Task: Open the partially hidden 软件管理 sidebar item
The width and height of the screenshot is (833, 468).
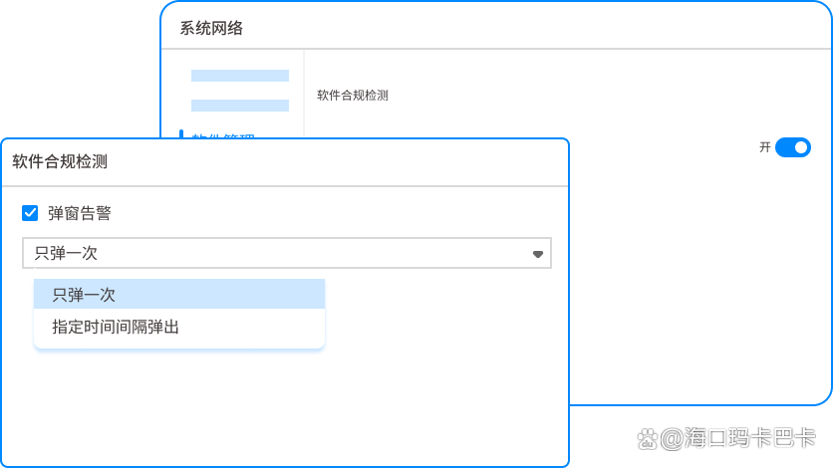Action: 223,134
